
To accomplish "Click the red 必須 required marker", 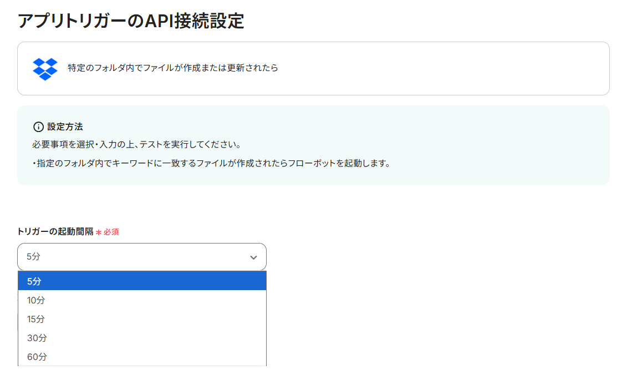I will click(x=111, y=232).
